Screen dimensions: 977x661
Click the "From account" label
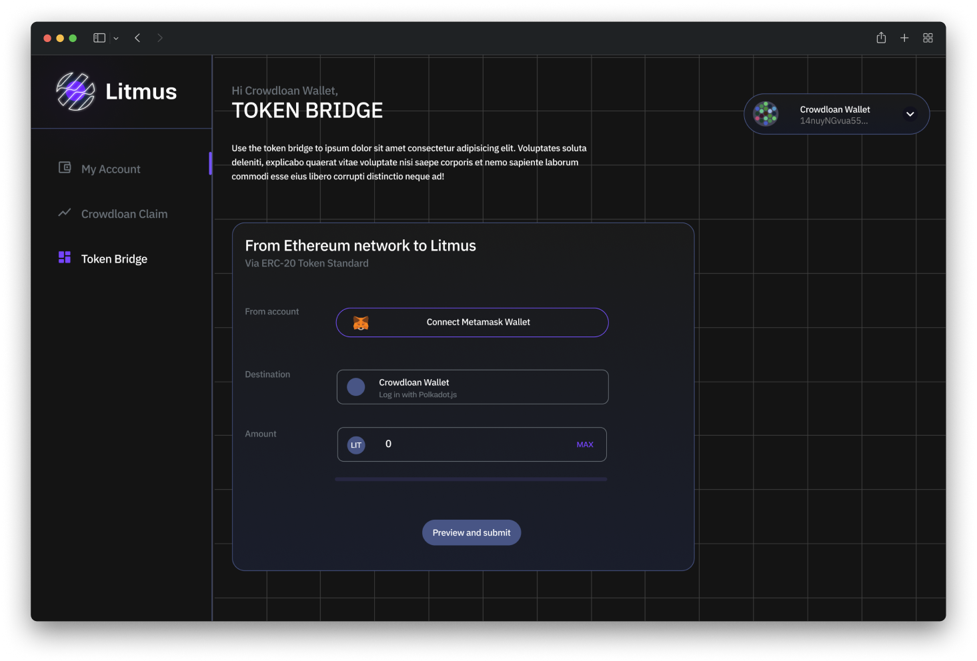272,312
